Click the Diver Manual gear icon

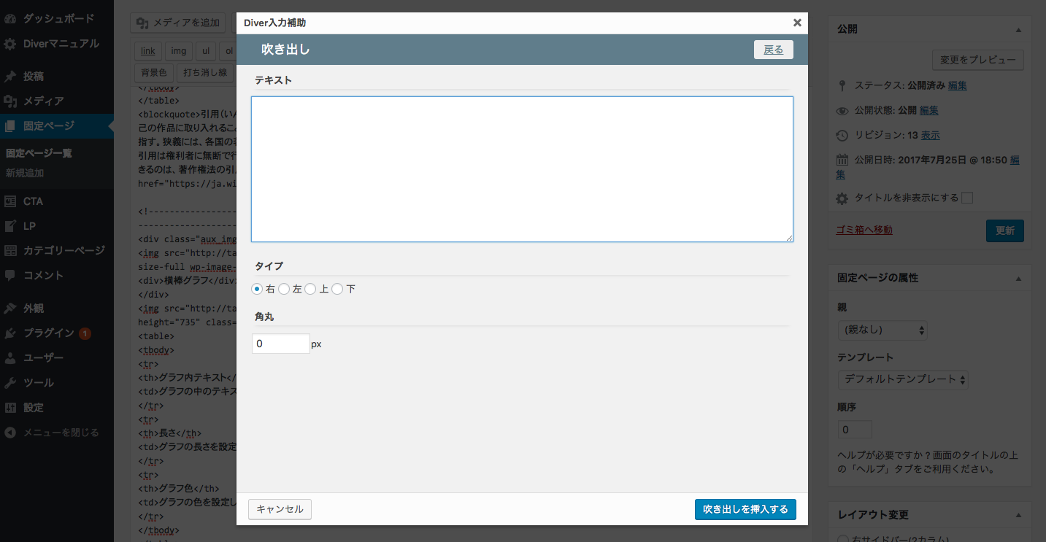click(10, 44)
